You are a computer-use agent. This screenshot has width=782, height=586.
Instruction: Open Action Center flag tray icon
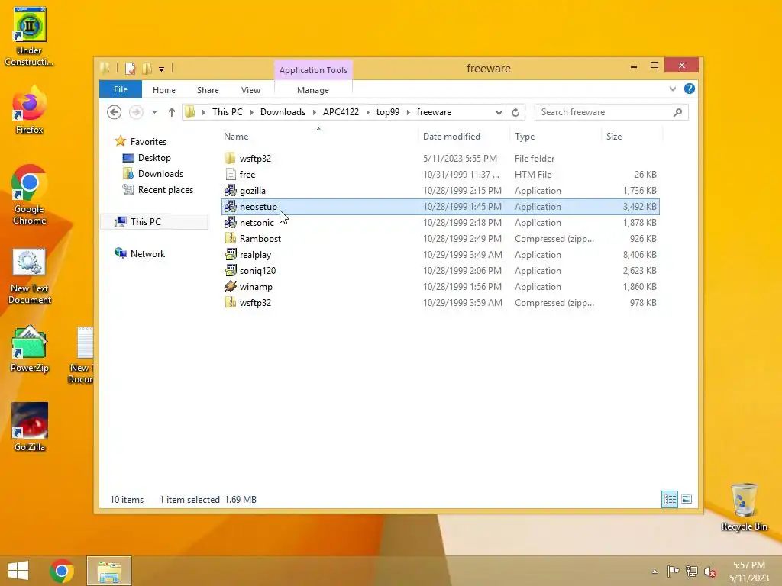click(x=673, y=572)
